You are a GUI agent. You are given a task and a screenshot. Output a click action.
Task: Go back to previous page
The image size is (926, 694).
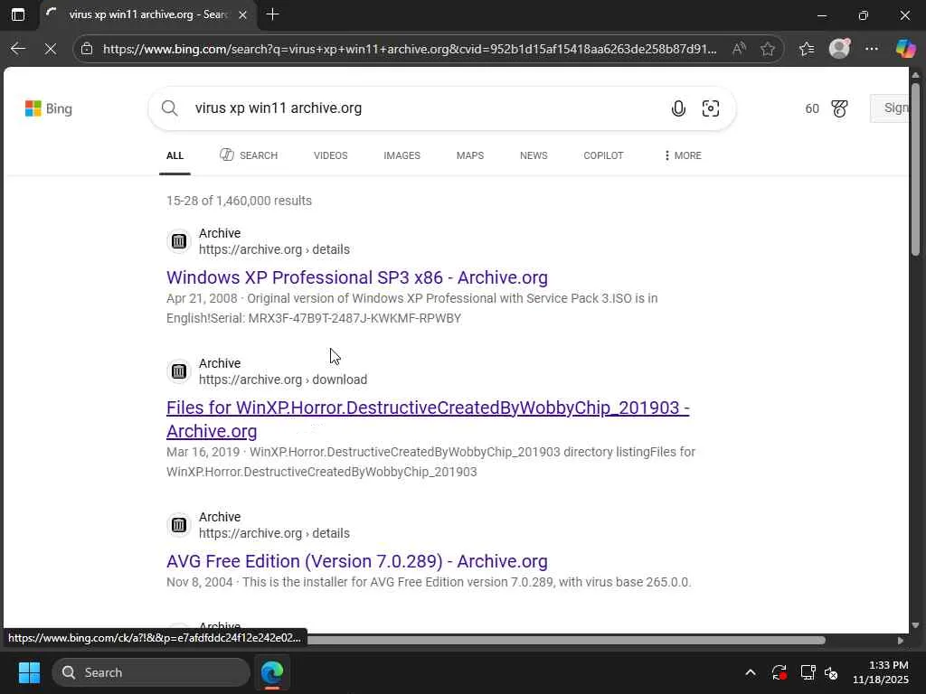18,49
